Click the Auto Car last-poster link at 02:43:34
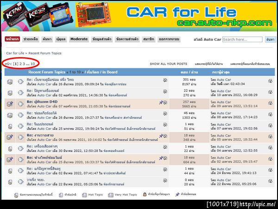The image size is (278, 209). (x=224, y=80)
